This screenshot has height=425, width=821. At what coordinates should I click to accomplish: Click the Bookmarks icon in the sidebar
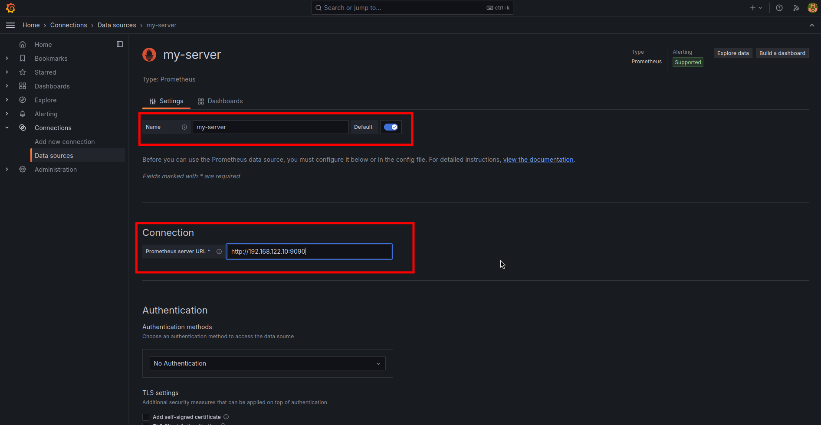(x=23, y=58)
